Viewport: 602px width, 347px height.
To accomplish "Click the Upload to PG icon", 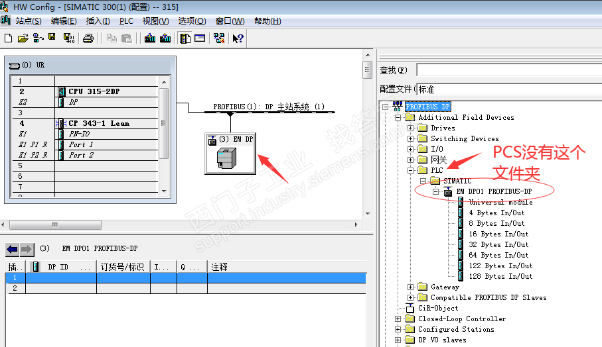I will [165, 38].
